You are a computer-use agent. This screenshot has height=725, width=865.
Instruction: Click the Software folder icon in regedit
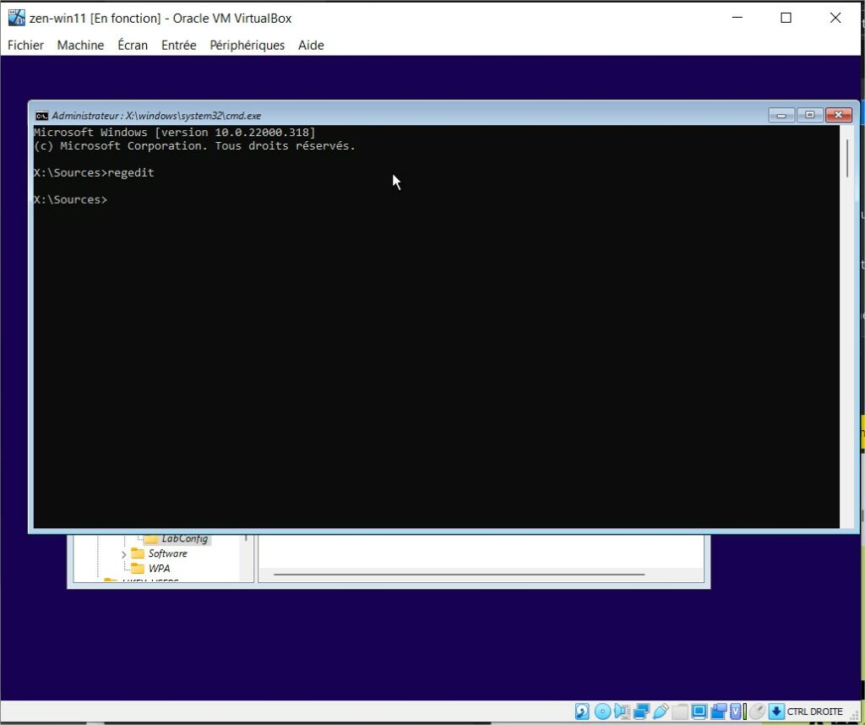coord(138,553)
